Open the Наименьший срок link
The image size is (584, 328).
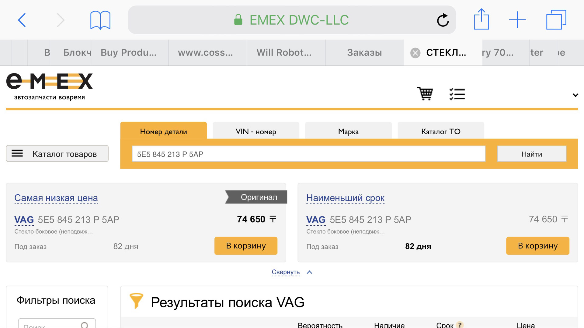coord(345,198)
